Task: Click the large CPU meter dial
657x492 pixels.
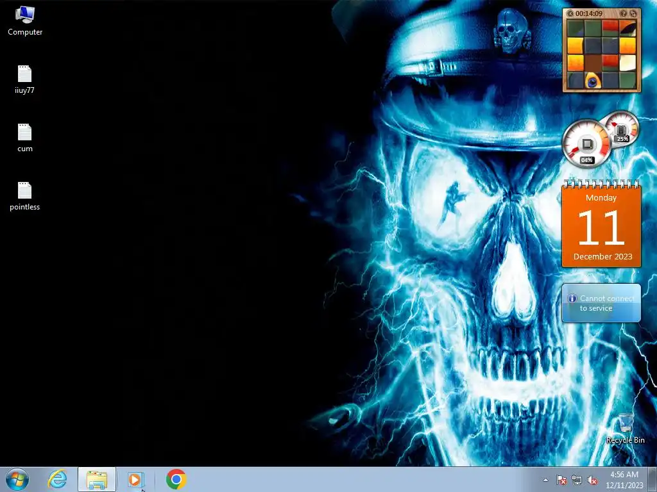Action: pos(586,144)
